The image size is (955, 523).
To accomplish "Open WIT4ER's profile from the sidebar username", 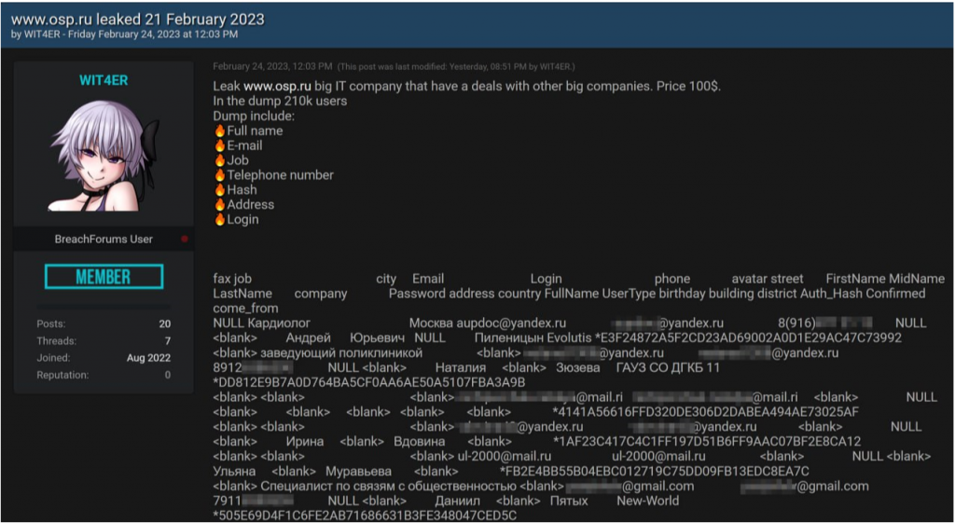I will (104, 80).
